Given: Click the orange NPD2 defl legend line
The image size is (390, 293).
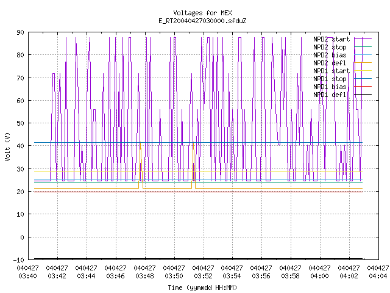Looking at the screenshot, I should coord(363,62).
